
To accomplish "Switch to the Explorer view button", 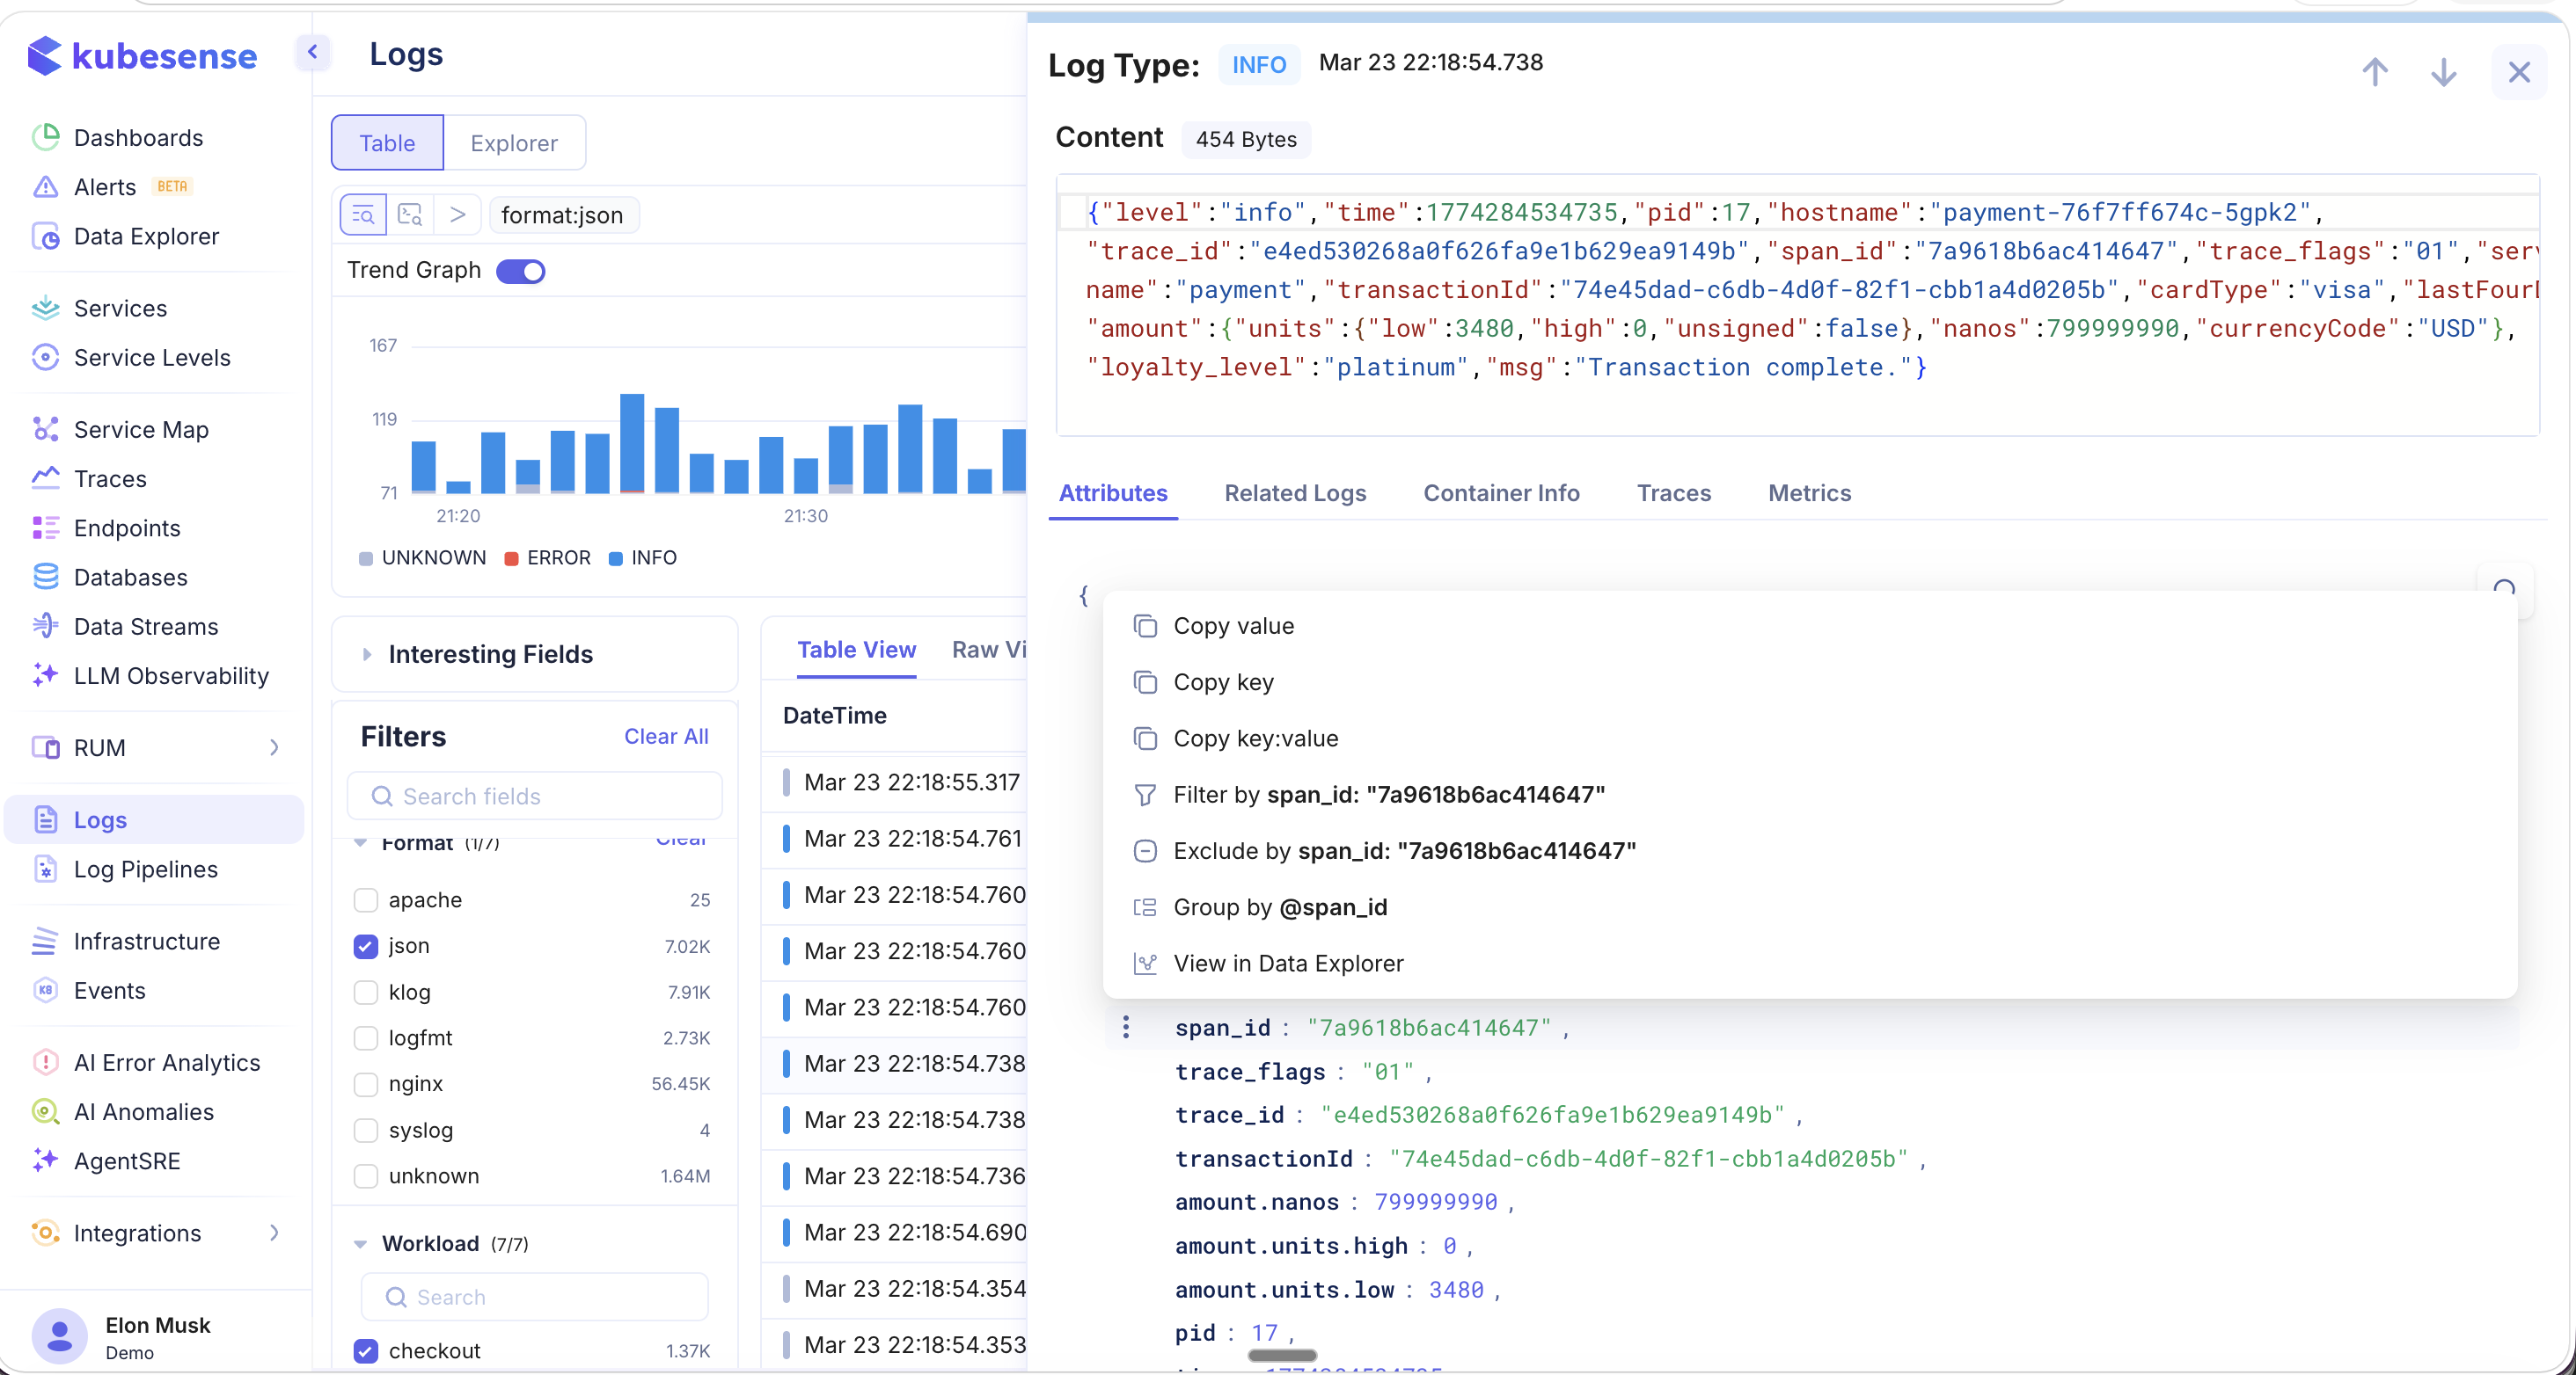I will click(x=514, y=143).
